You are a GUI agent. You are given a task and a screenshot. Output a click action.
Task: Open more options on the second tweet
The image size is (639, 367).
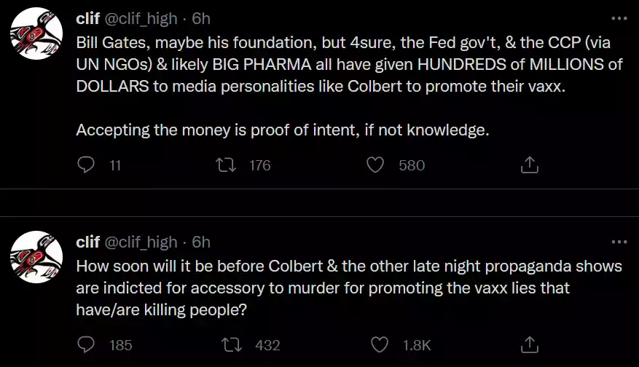(619, 242)
